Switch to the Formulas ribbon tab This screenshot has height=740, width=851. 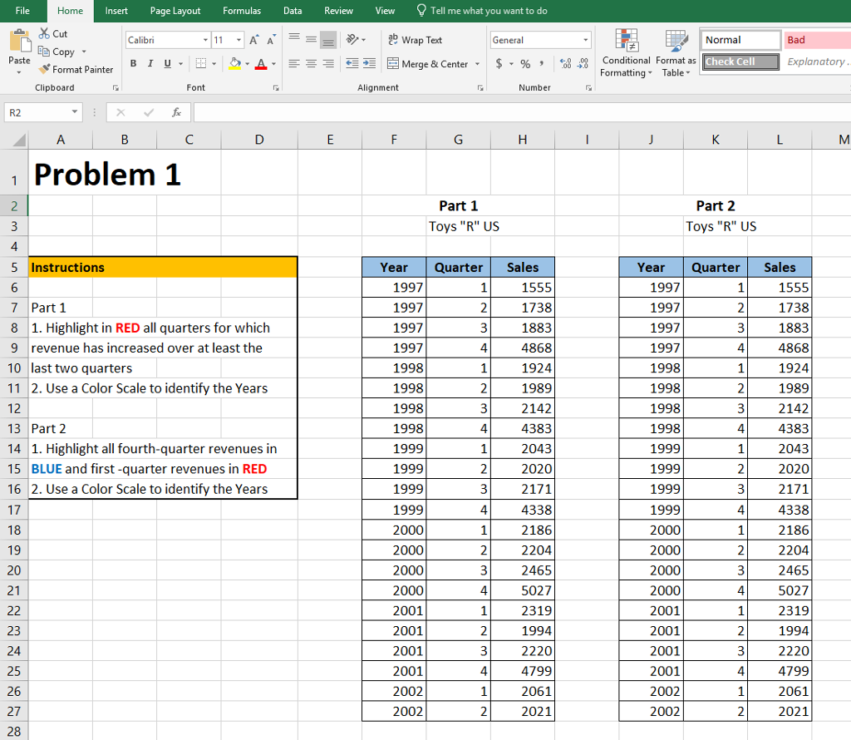point(242,11)
